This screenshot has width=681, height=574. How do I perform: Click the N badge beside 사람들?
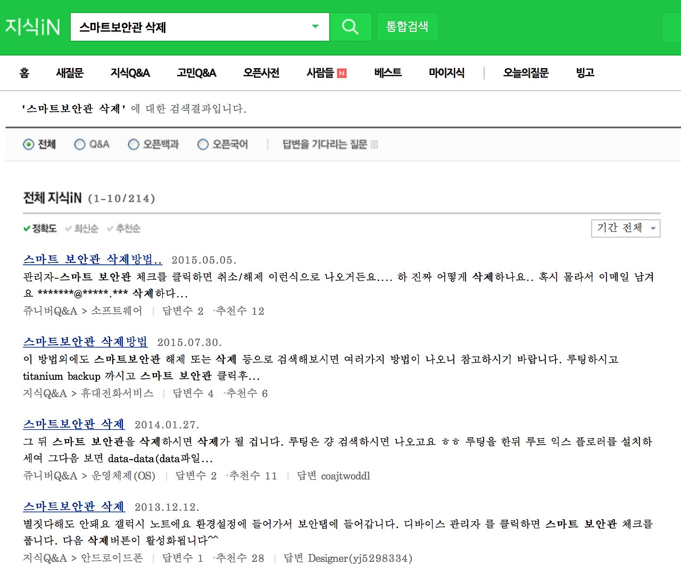342,73
